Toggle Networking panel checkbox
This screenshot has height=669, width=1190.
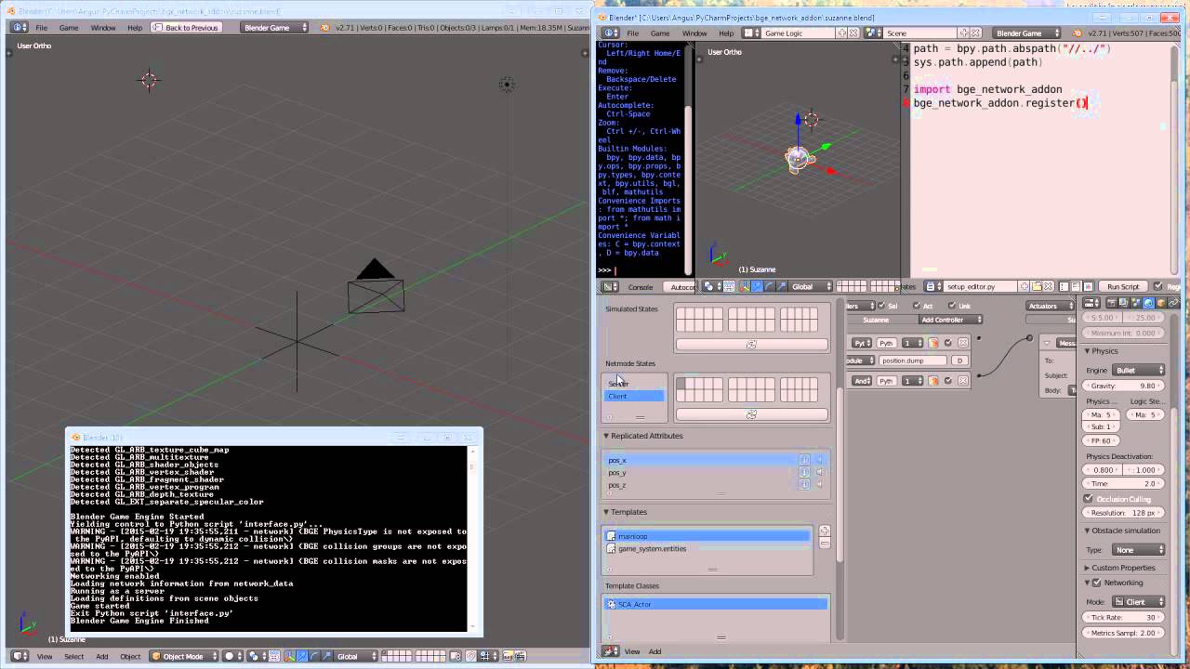(x=1097, y=583)
